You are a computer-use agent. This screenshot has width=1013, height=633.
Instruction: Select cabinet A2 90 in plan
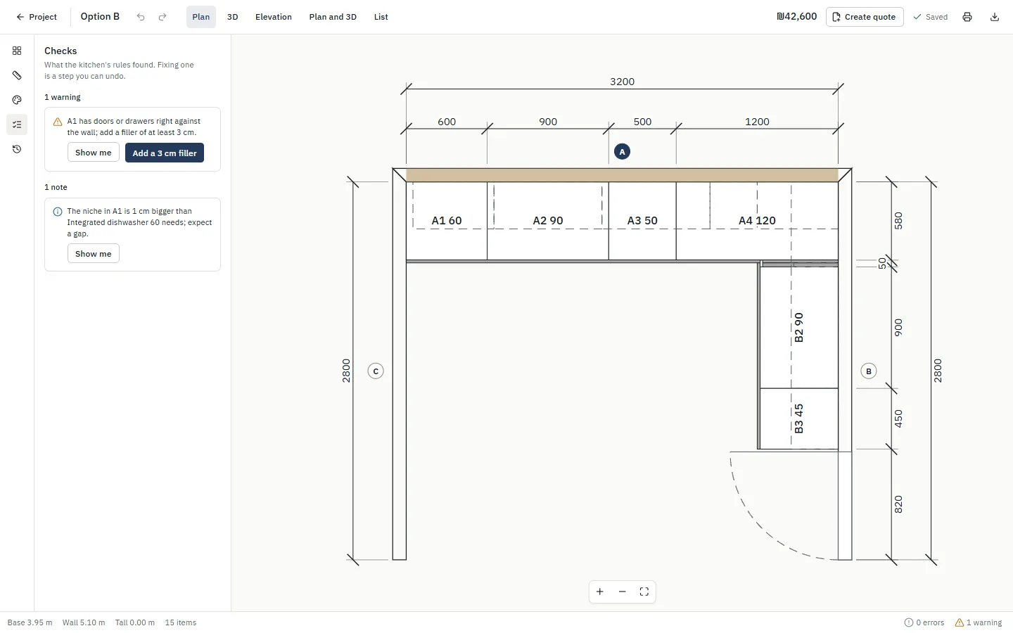click(548, 221)
